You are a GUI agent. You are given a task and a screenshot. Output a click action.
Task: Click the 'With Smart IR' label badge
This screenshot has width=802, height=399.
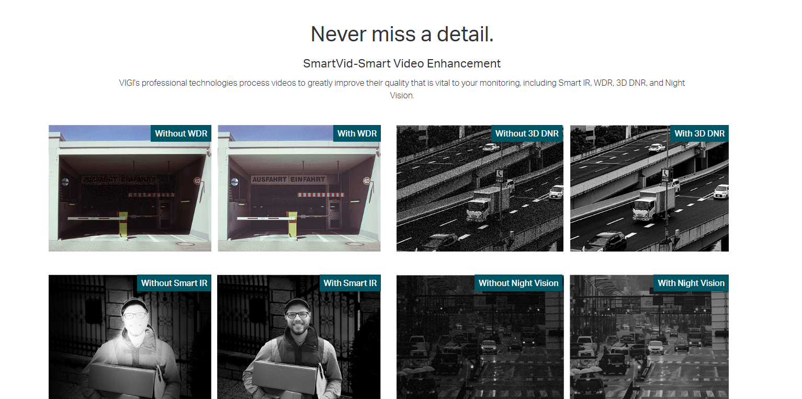coord(350,283)
